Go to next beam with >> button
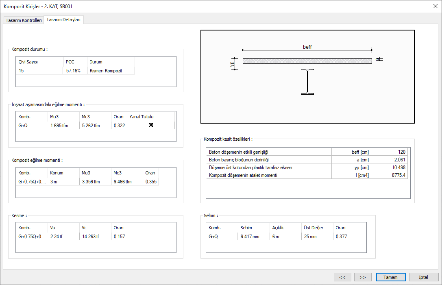Screen dimensions: 442x285 tap(363, 277)
